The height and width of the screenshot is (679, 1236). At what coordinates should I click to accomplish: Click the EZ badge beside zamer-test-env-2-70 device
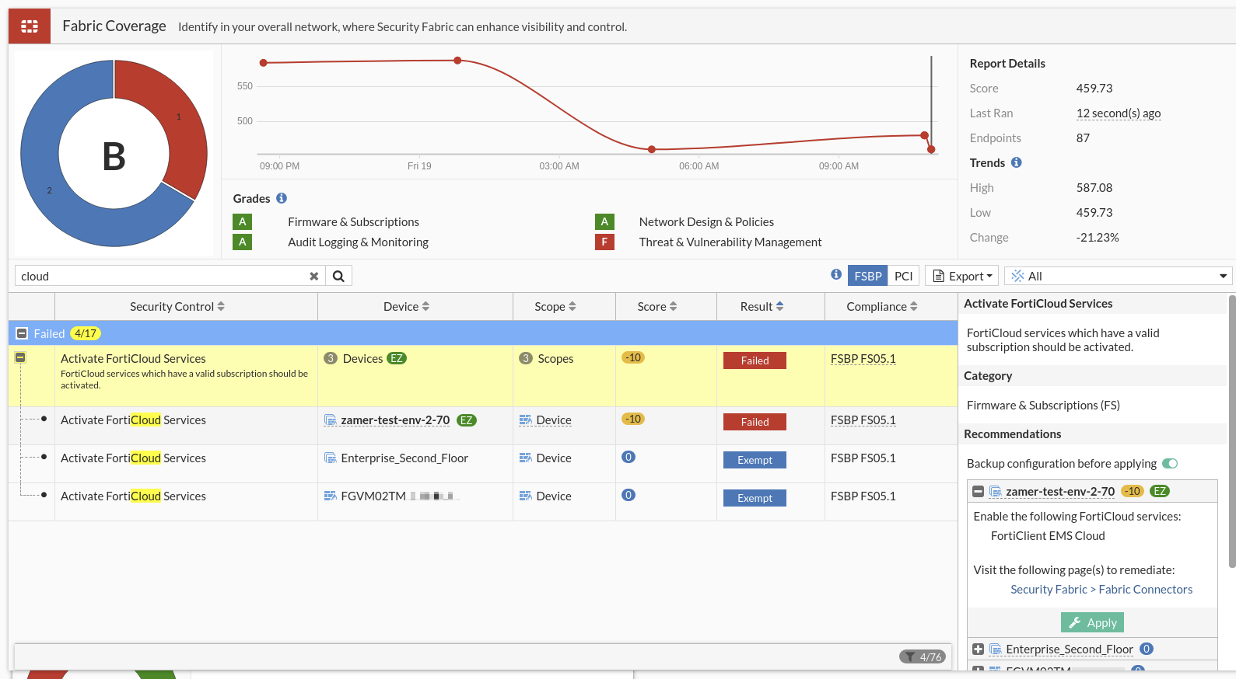[467, 420]
